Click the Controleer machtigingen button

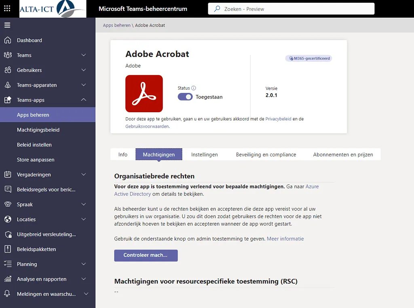146,256
